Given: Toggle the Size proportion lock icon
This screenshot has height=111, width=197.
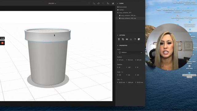Looking at the screenshot, I should (122, 80).
